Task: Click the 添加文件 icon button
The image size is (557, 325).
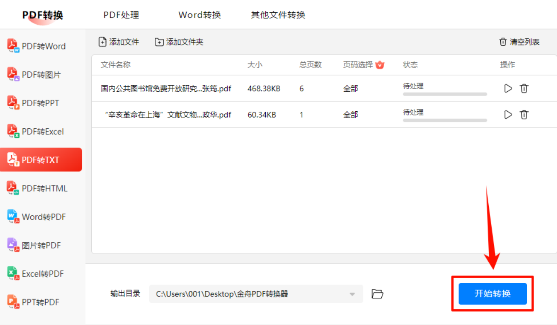Action: [119, 42]
